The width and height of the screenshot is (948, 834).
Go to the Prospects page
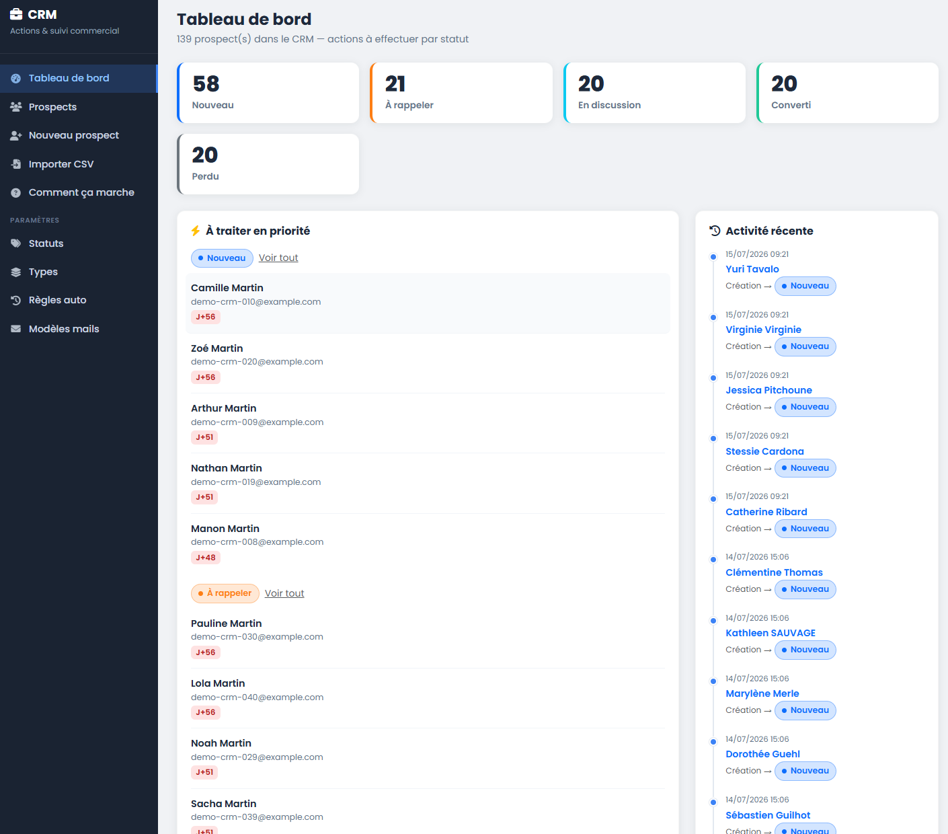click(79, 107)
